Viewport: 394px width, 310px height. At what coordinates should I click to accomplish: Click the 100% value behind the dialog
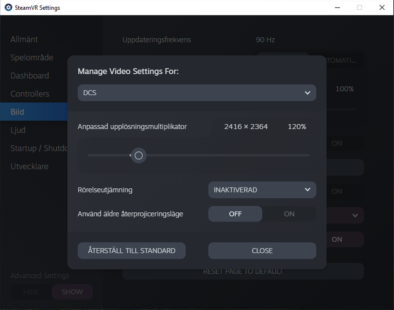coord(345,89)
